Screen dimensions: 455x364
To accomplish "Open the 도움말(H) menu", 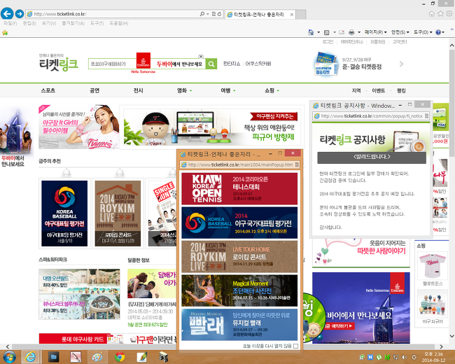I will click(x=119, y=23).
